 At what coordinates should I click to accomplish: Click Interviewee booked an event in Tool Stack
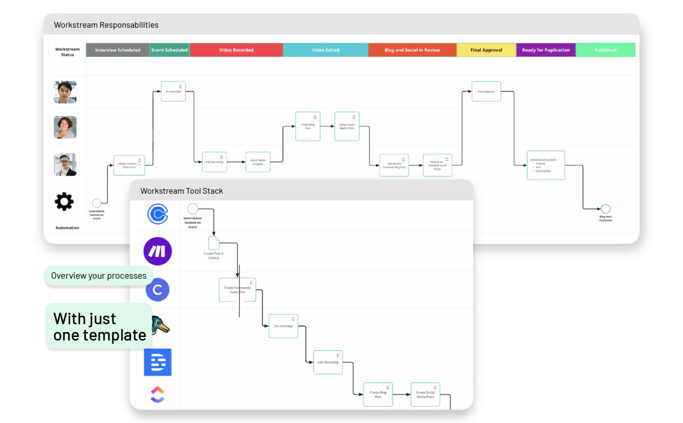tap(193, 222)
